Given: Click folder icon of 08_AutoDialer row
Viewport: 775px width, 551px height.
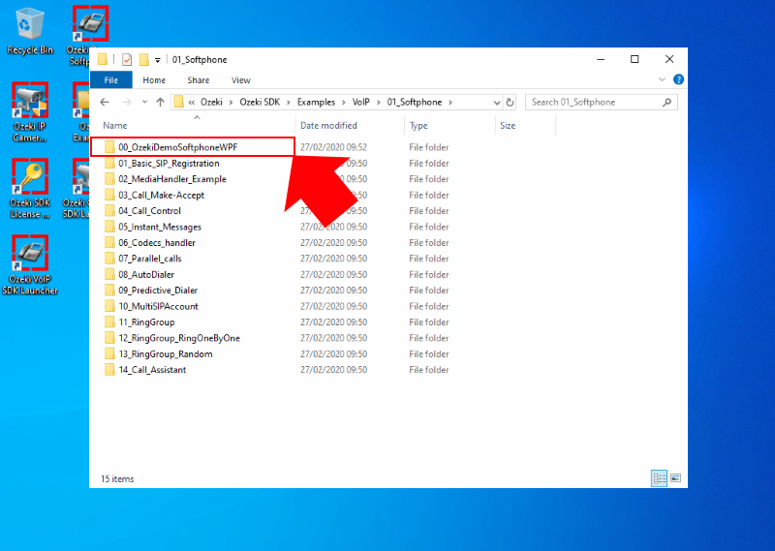Looking at the screenshot, I should 109,274.
